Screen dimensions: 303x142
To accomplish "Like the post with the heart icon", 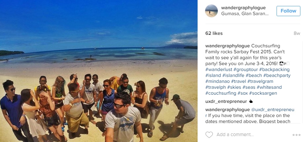I will tap(209, 135).
